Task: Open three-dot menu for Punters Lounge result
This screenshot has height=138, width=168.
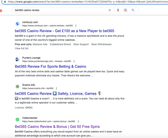Action: (x=74, y=61)
